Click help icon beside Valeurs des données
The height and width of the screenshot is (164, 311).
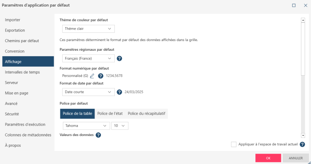point(98,135)
